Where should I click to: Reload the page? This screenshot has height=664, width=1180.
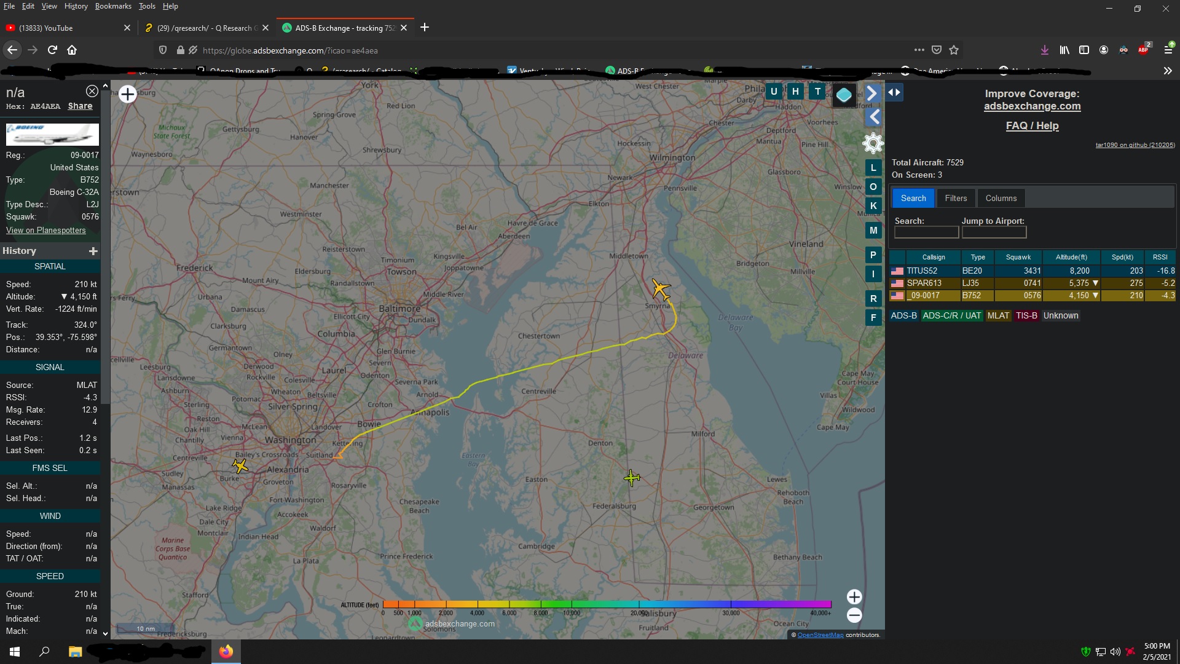coord(53,50)
